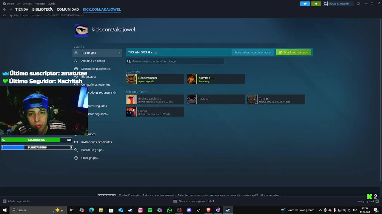The height and width of the screenshot is (214, 382).
Task: Go back with the left arrow
Action: (4, 10)
